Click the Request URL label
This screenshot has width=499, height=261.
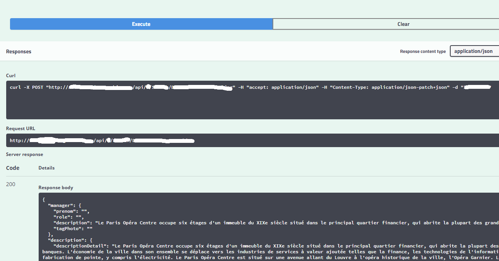(x=20, y=129)
